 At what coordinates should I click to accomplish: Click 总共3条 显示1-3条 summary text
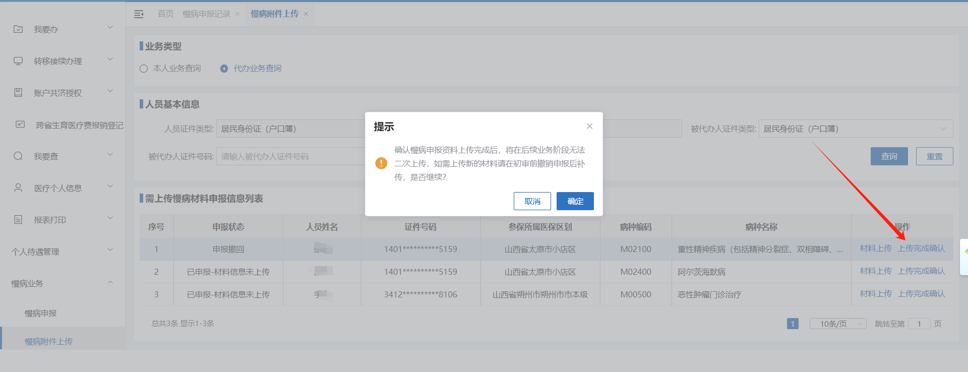coord(183,324)
